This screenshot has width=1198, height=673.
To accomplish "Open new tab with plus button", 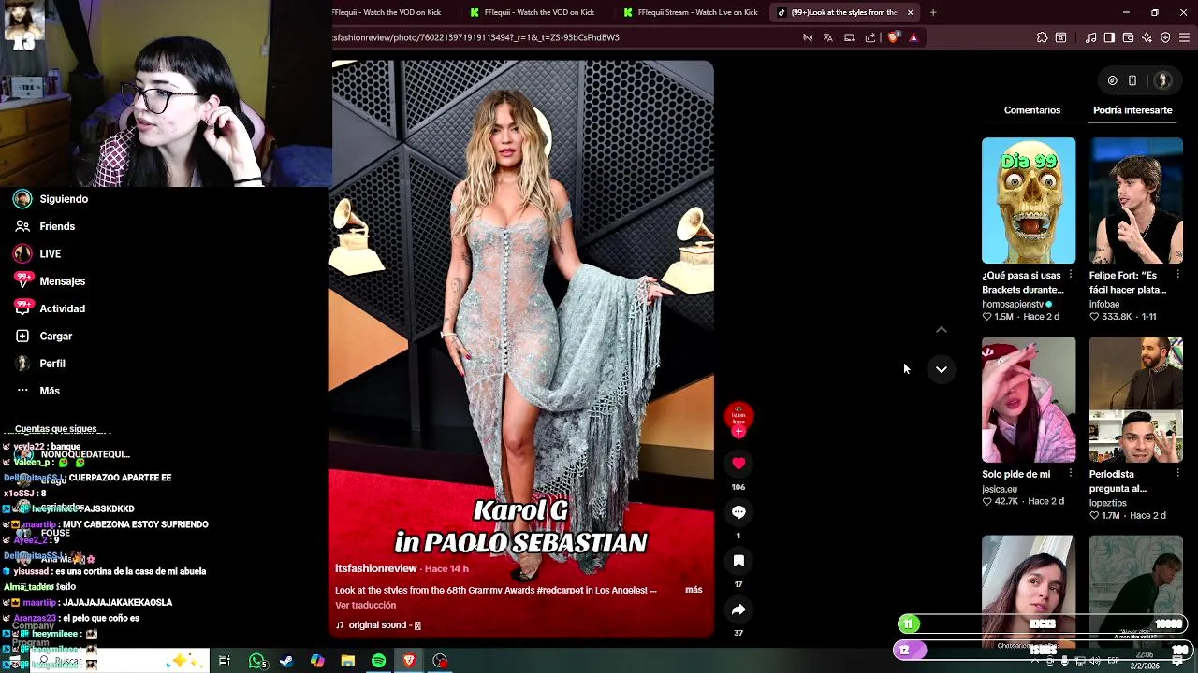I will (933, 12).
